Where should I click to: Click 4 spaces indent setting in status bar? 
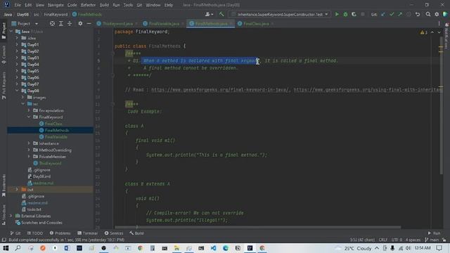point(413,240)
